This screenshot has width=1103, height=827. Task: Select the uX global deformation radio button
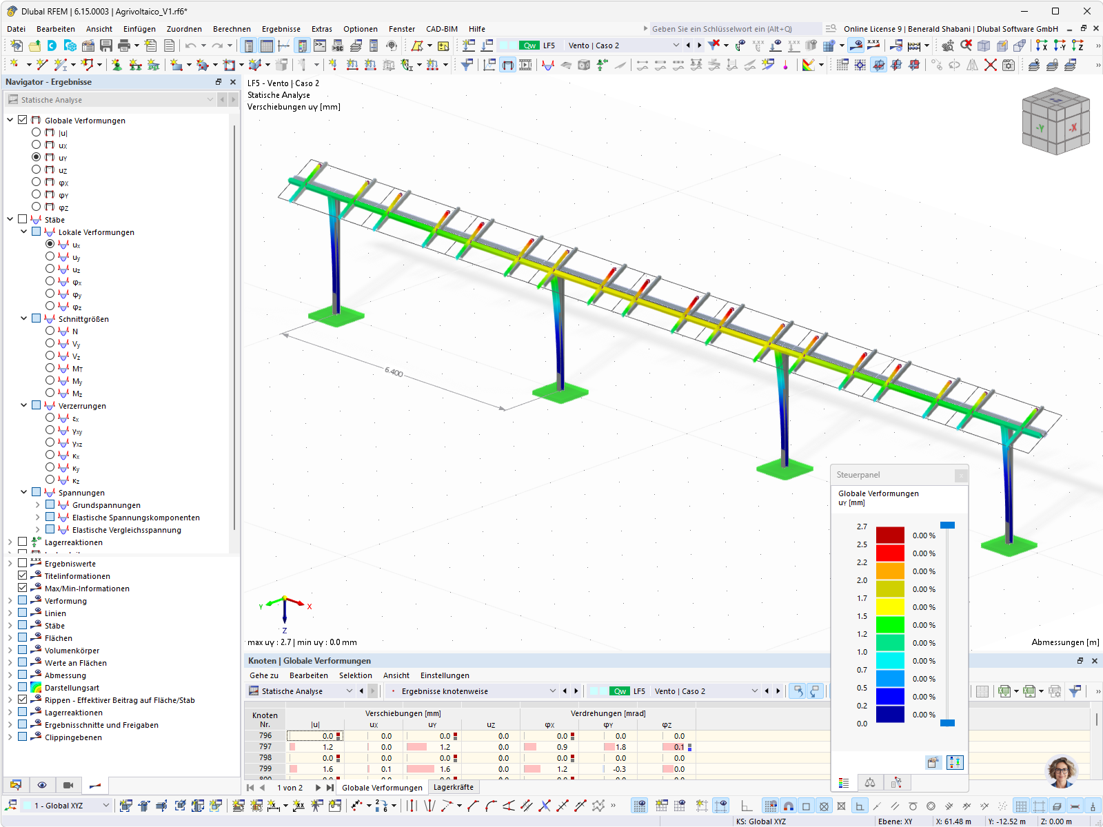coord(37,145)
